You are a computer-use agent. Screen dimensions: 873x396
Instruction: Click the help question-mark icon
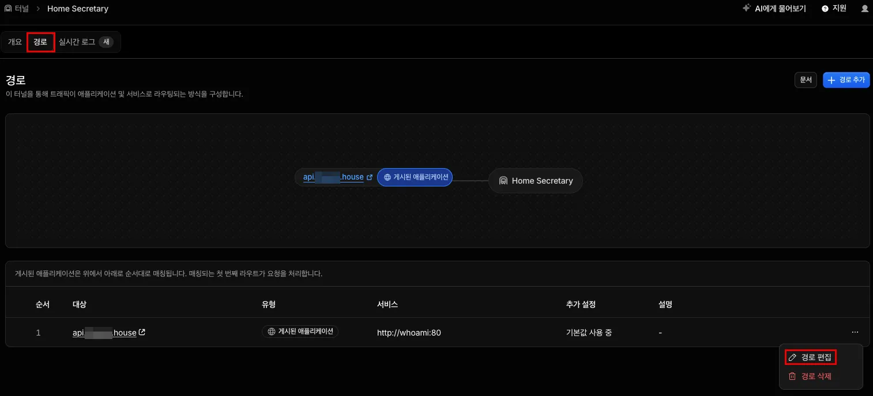(x=825, y=9)
